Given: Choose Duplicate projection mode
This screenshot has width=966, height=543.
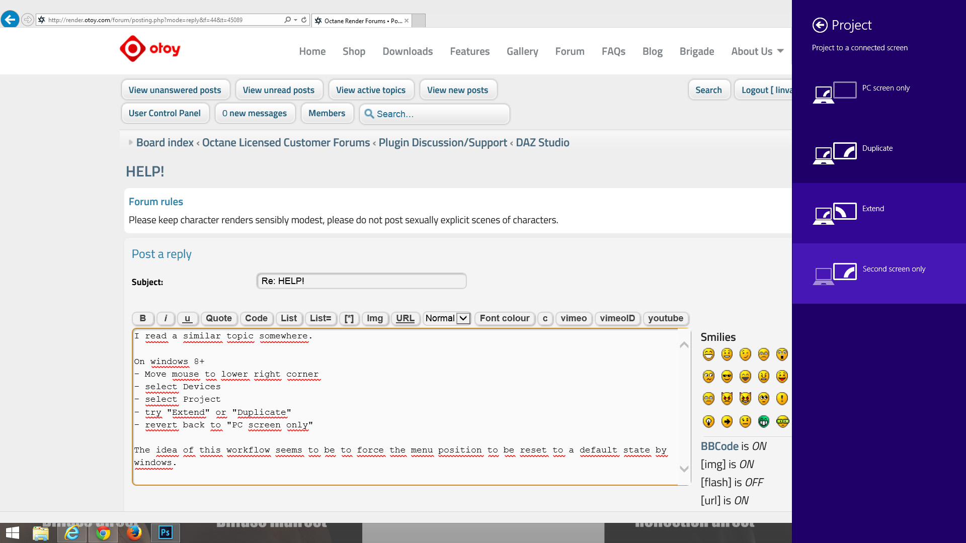Looking at the screenshot, I should (x=877, y=149).
